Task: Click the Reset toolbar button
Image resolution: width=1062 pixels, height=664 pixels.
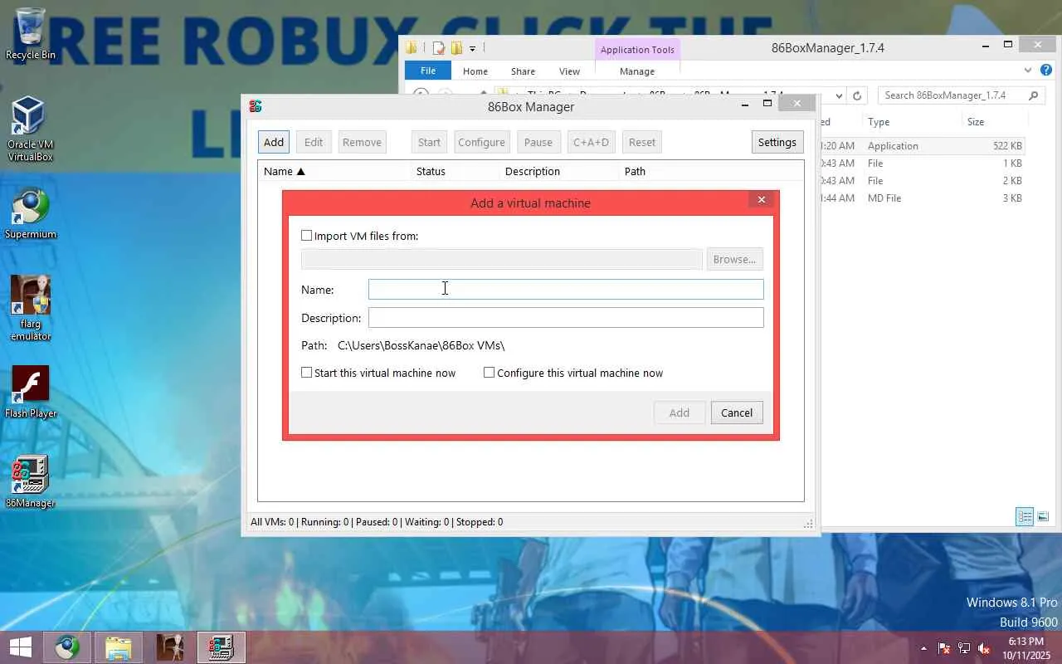Action: [642, 142]
